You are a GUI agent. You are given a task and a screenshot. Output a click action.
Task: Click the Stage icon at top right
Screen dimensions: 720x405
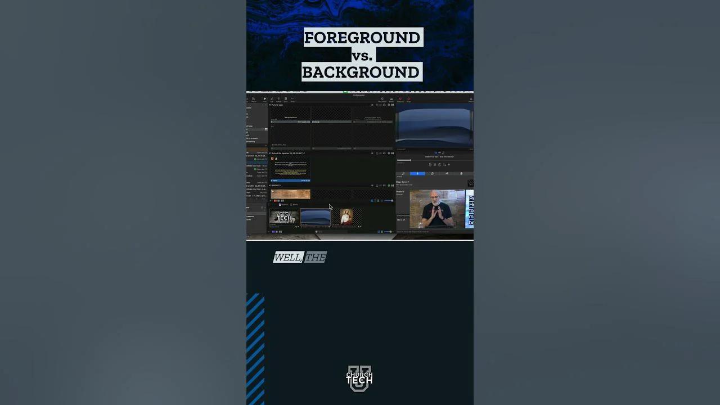tap(408, 98)
